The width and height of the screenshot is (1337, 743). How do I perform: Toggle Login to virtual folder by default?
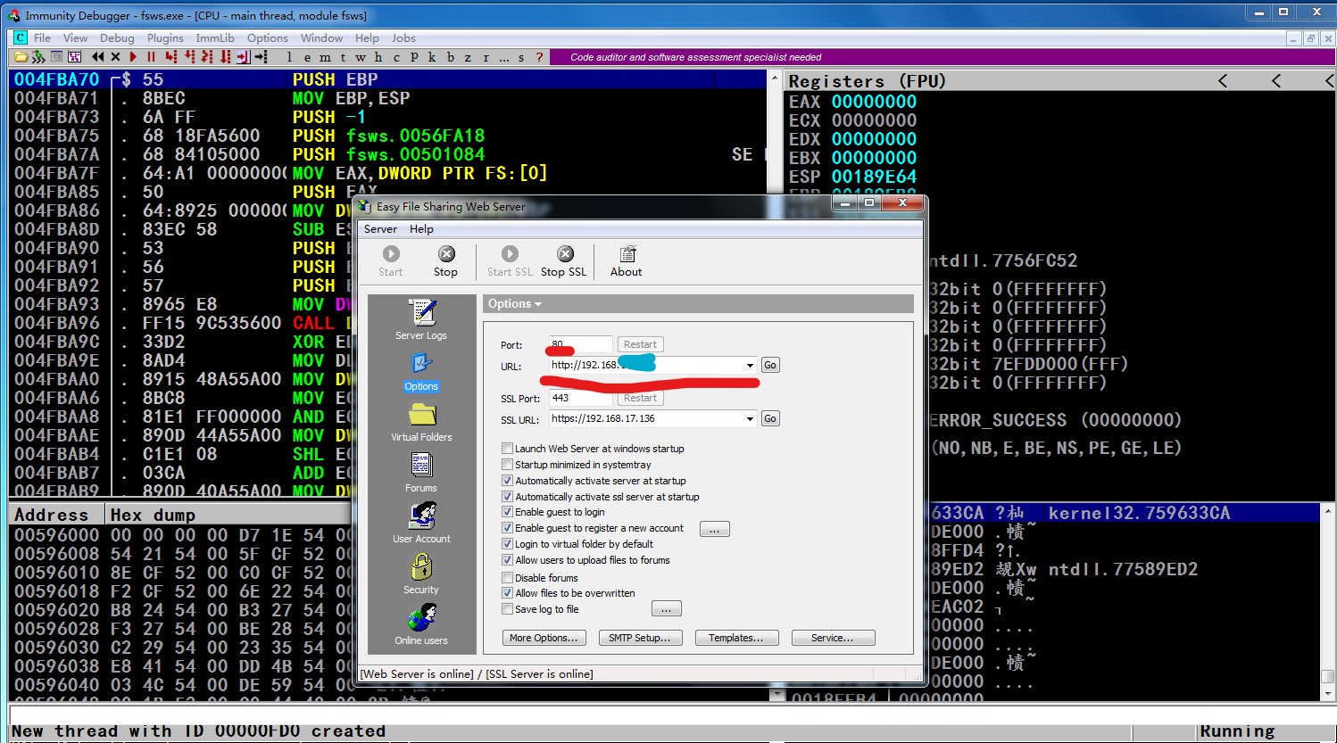pos(507,544)
